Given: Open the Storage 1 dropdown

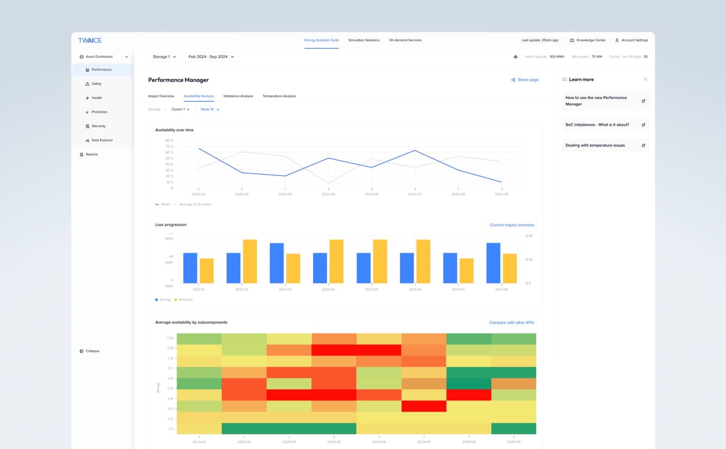Looking at the screenshot, I should point(164,57).
